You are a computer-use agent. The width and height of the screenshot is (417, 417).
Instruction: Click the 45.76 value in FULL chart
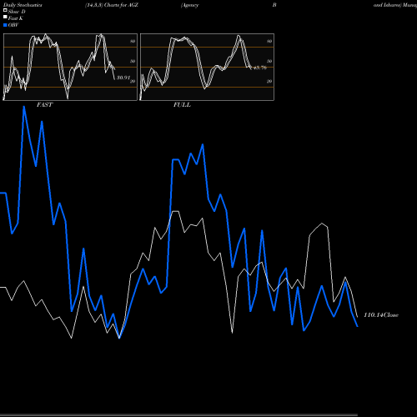pos(260,68)
